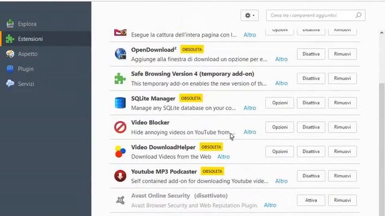Click the Servizi cloud icon
This screenshot has height=216, width=385.
tap(10, 83)
